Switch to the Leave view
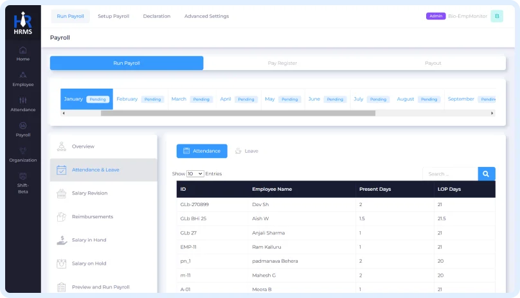Image resolution: width=520 pixels, height=298 pixels. (x=246, y=151)
